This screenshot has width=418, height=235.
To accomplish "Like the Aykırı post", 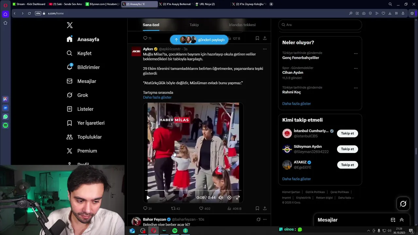I will click(205, 208).
